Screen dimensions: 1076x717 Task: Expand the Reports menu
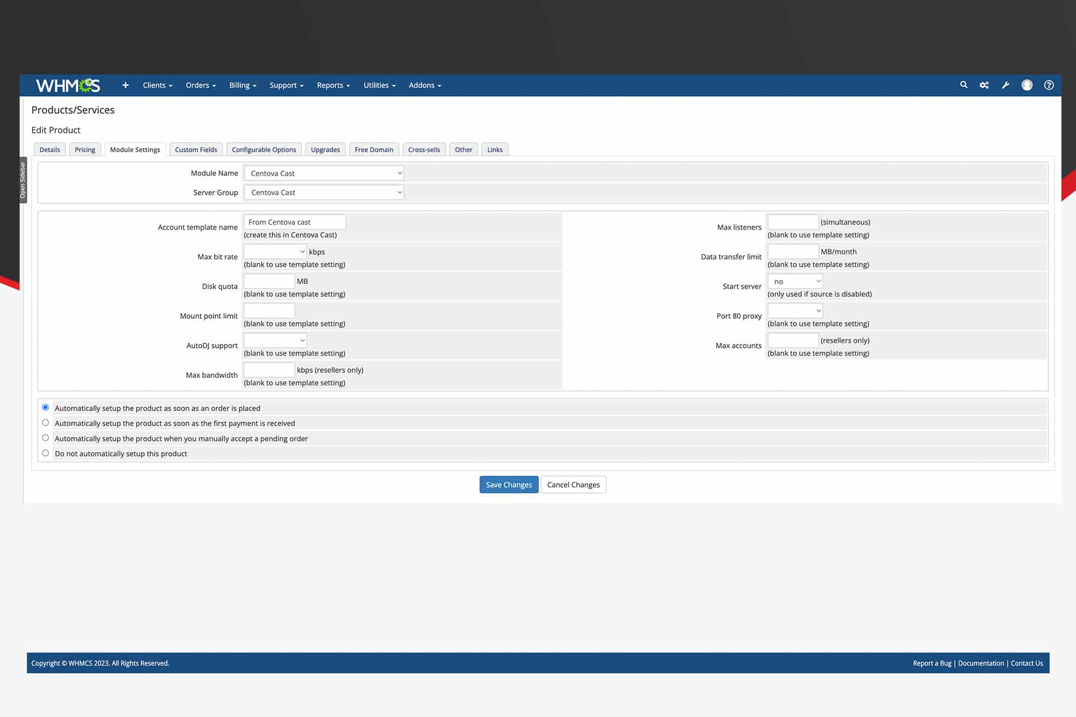coord(333,85)
